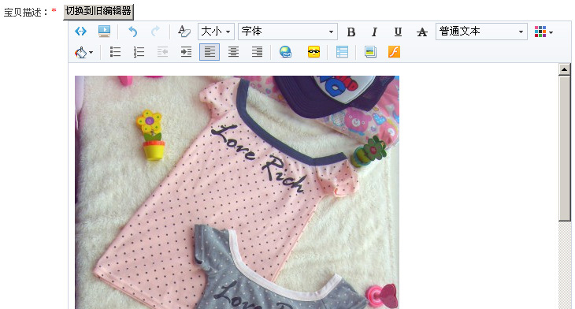Viewport: 575px width, 309px height.
Task: Open the 普通文本 paragraph style dropdown
Action: pos(481,32)
